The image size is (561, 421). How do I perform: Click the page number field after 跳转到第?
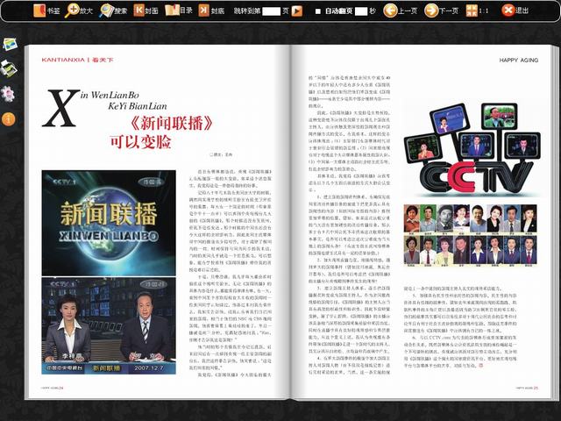point(271,11)
